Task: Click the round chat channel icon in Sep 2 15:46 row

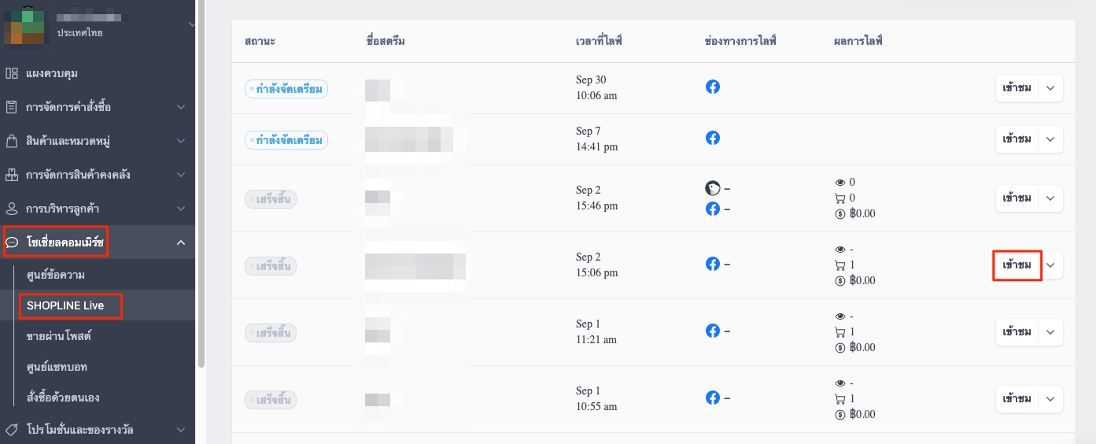Action: point(713,188)
